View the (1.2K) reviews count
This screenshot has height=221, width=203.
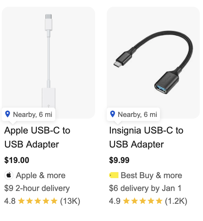[x=176, y=201]
